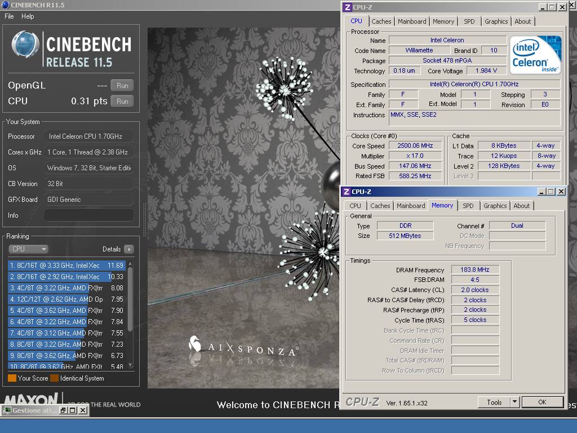Click the Processor field Intel Celeron CPU 1.70GHz
Viewport: 577px width, 433px height.
(88, 136)
